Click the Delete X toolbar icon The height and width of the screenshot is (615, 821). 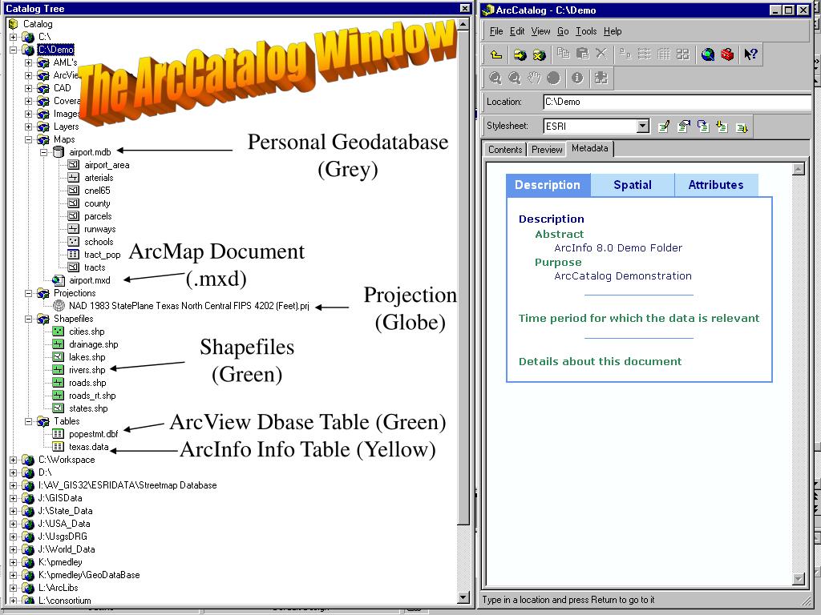[601, 54]
